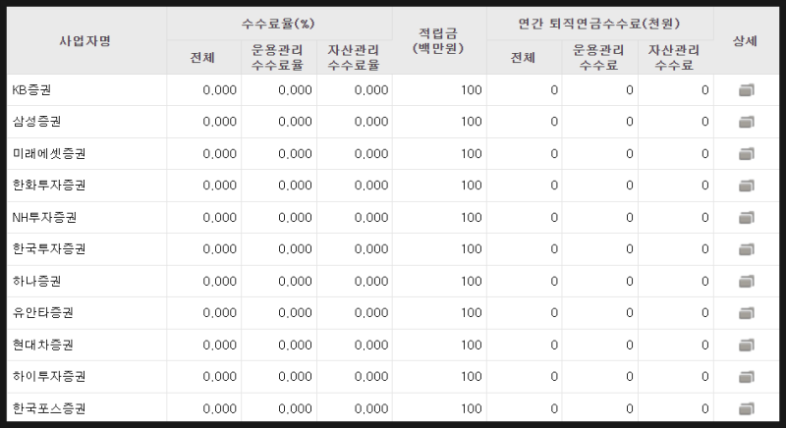Click 한국포스증권's 자산관리 수수료 0
This screenshot has width=786, height=428.
coord(704,408)
